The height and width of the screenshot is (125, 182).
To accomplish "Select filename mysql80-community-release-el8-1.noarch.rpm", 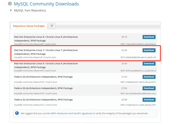I will (35, 44).
